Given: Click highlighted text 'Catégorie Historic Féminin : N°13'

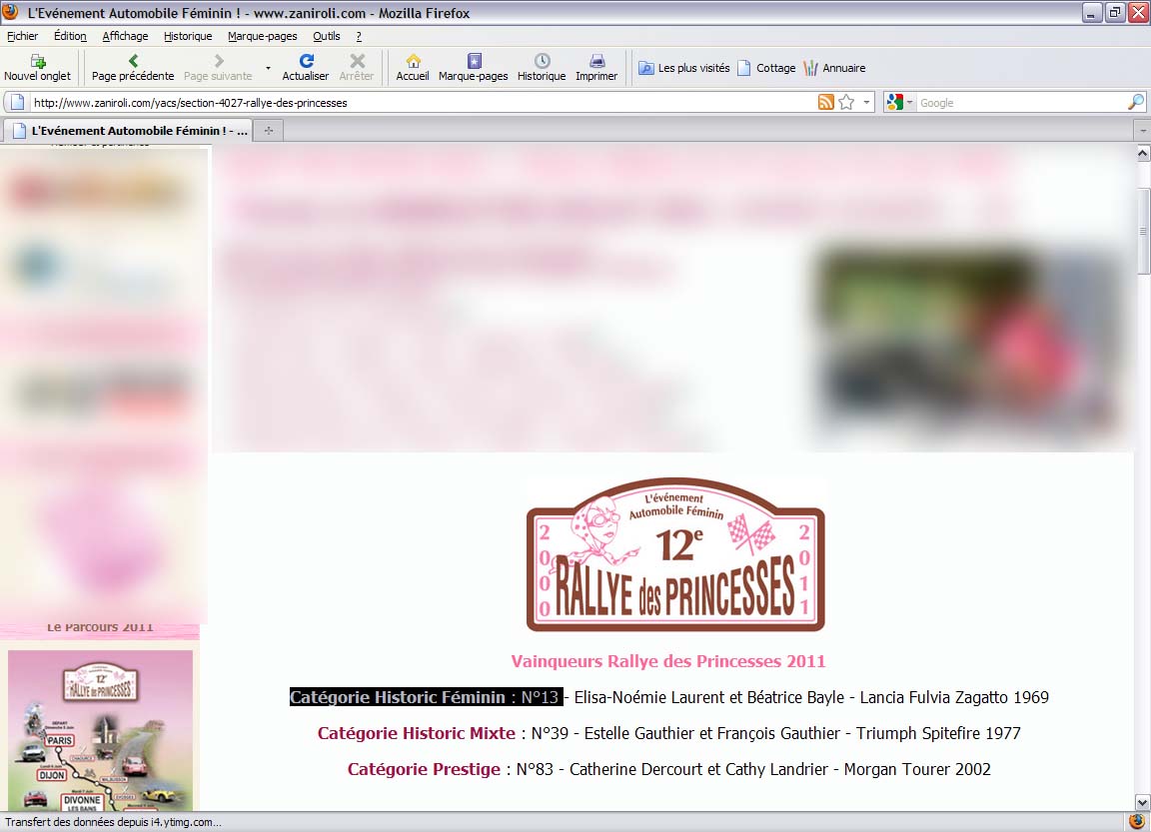Looking at the screenshot, I should [426, 697].
